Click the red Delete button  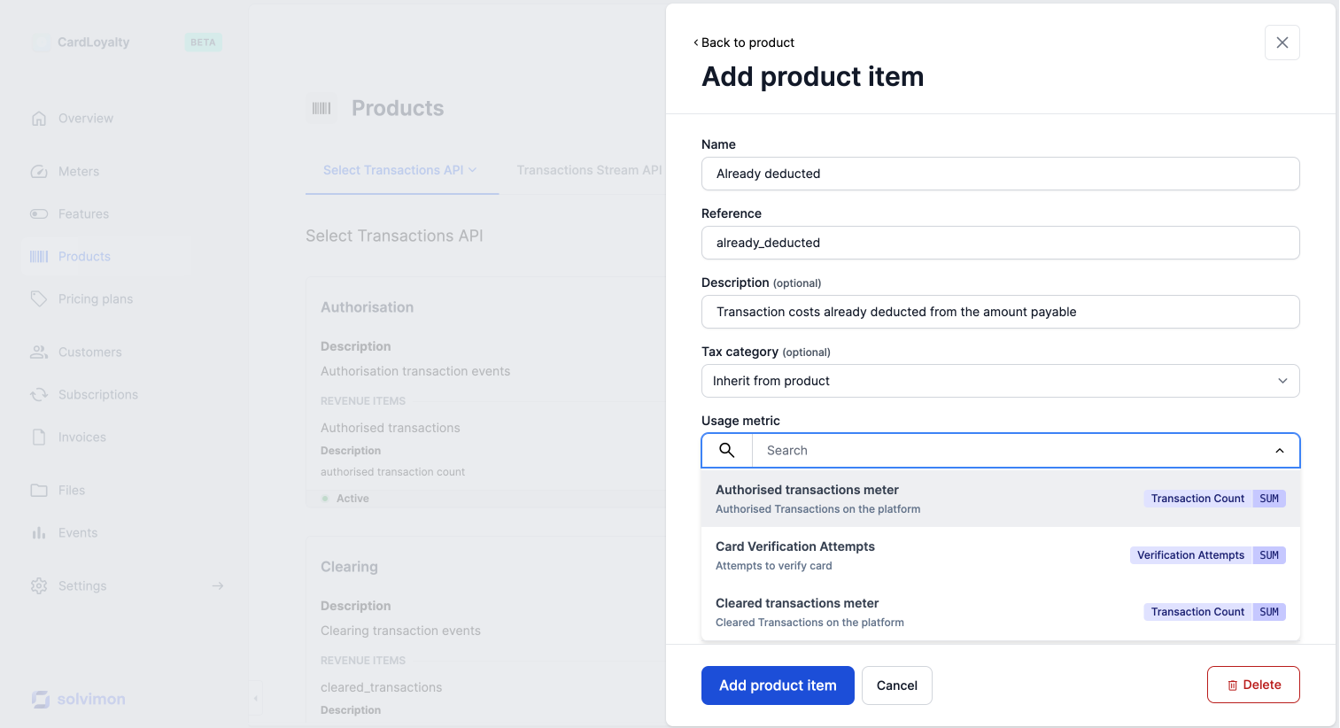tap(1253, 685)
